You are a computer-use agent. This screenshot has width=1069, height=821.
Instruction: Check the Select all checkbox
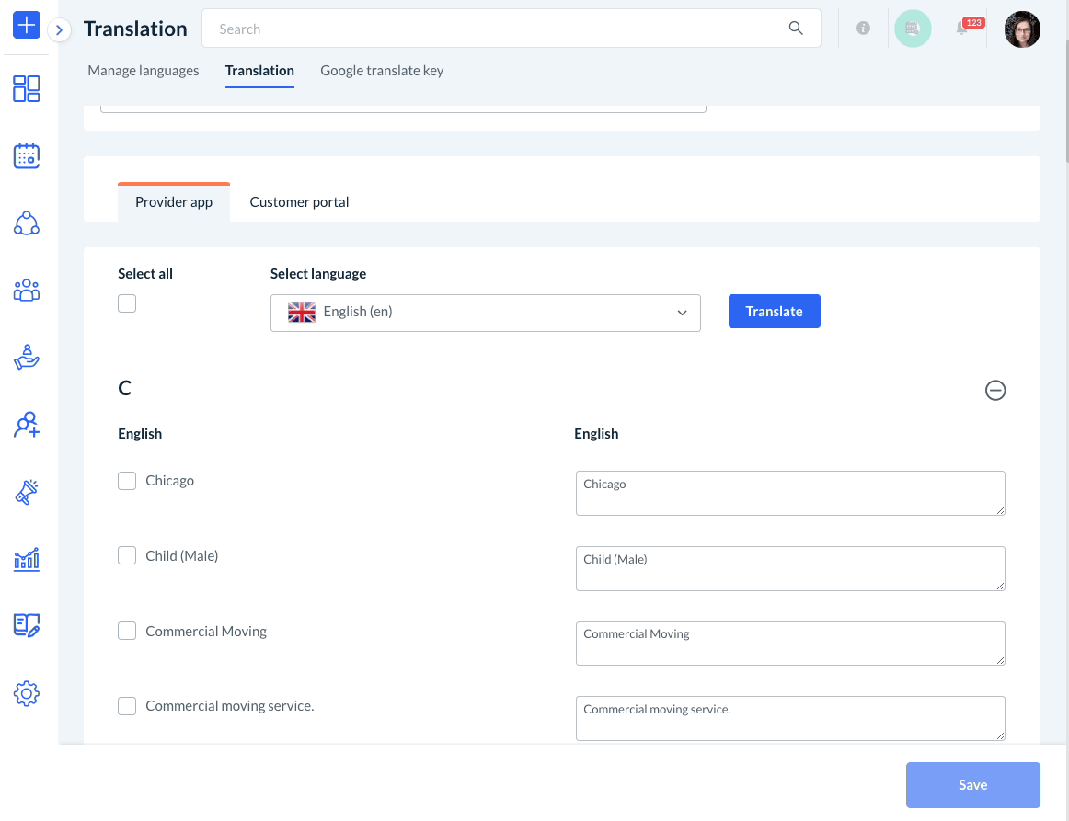tap(127, 303)
